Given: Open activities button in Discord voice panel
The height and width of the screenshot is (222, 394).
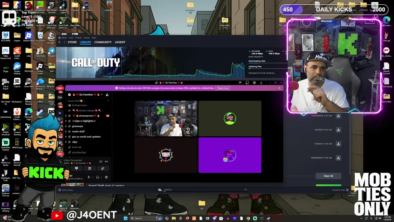Looking at the screenshot, I should click(x=90, y=168).
